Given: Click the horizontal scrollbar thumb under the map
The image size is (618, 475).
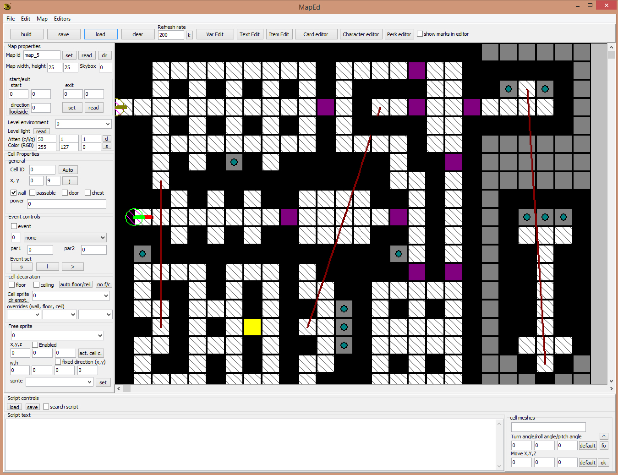Looking at the screenshot, I should (127, 388).
